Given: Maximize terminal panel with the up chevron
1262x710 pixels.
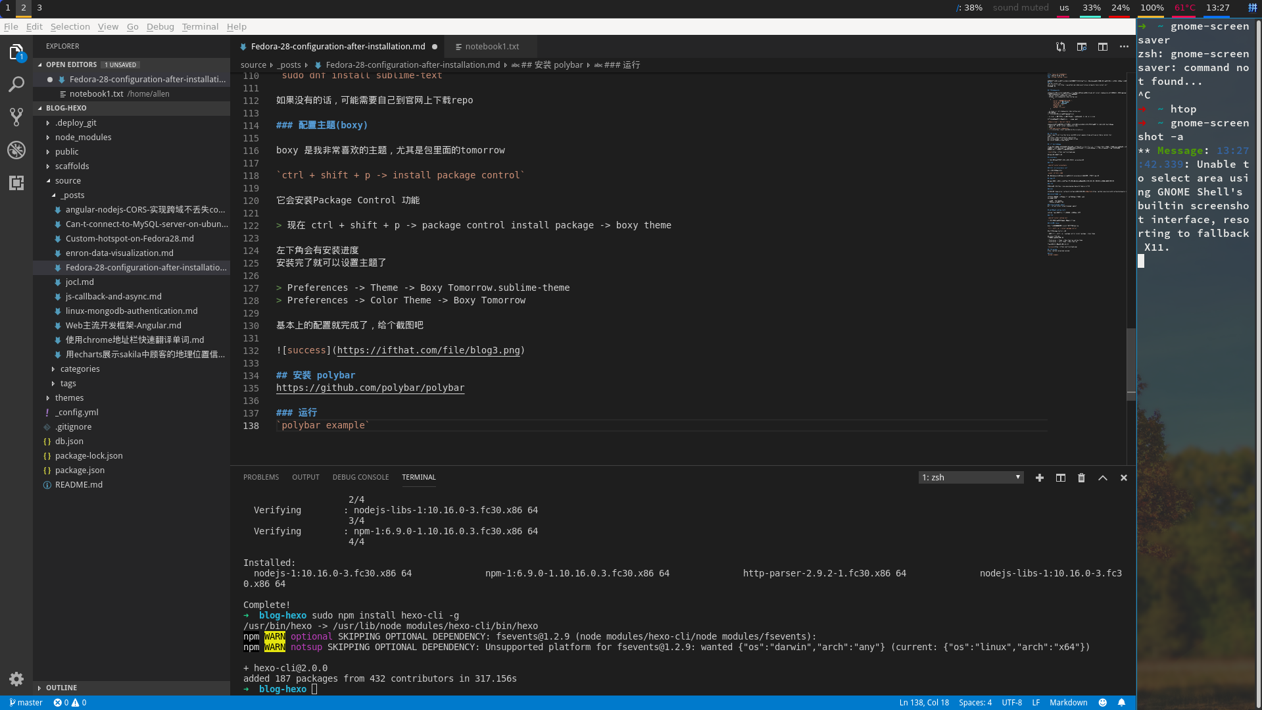Looking at the screenshot, I should coord(1103,478).
